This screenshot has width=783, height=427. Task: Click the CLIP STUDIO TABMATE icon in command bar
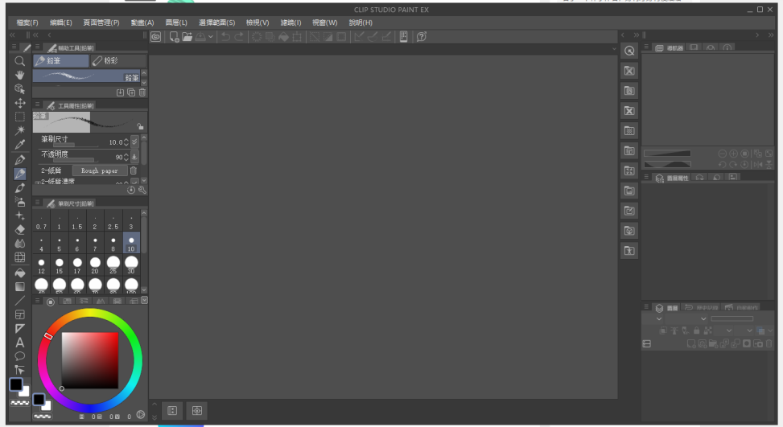coord(403,37)
